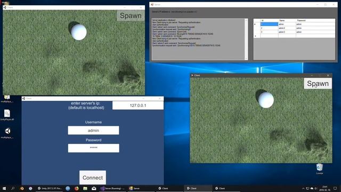
Task: Close the Server window
Action: click(x=334, y=4)
